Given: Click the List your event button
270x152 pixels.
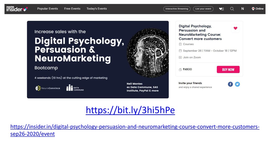Looking at the screenshot, I should tap(203, 9).
